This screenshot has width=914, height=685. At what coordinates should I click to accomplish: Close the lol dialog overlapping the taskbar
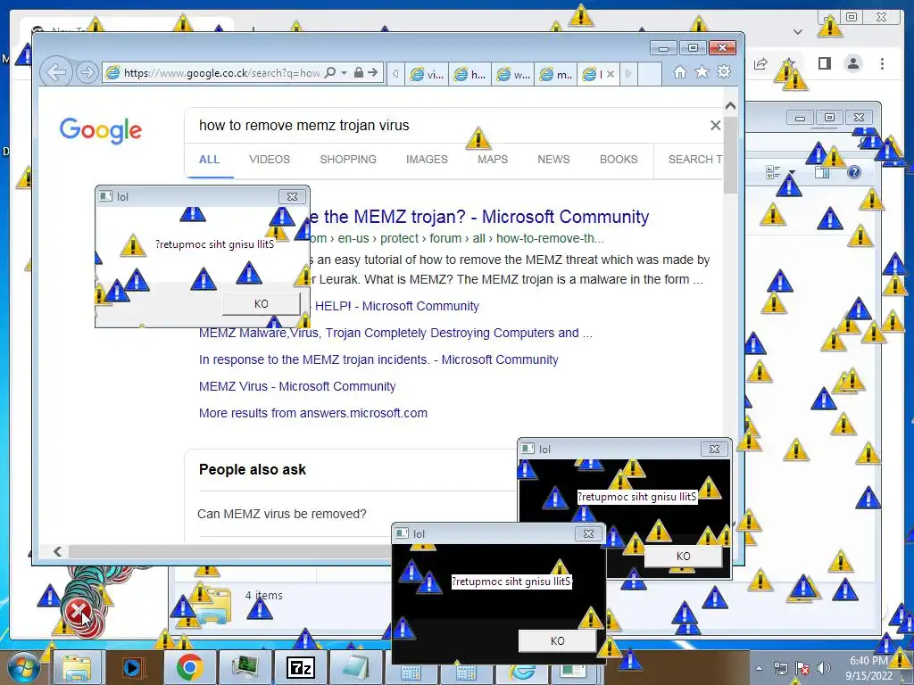589,533
